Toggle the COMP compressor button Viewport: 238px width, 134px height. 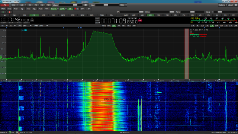[62, 9]
